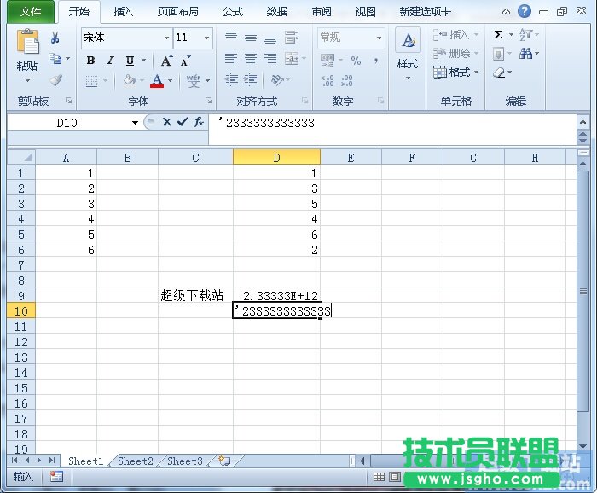Align text to vertical middle
597x493 pixels.
(x=251, y=38)
